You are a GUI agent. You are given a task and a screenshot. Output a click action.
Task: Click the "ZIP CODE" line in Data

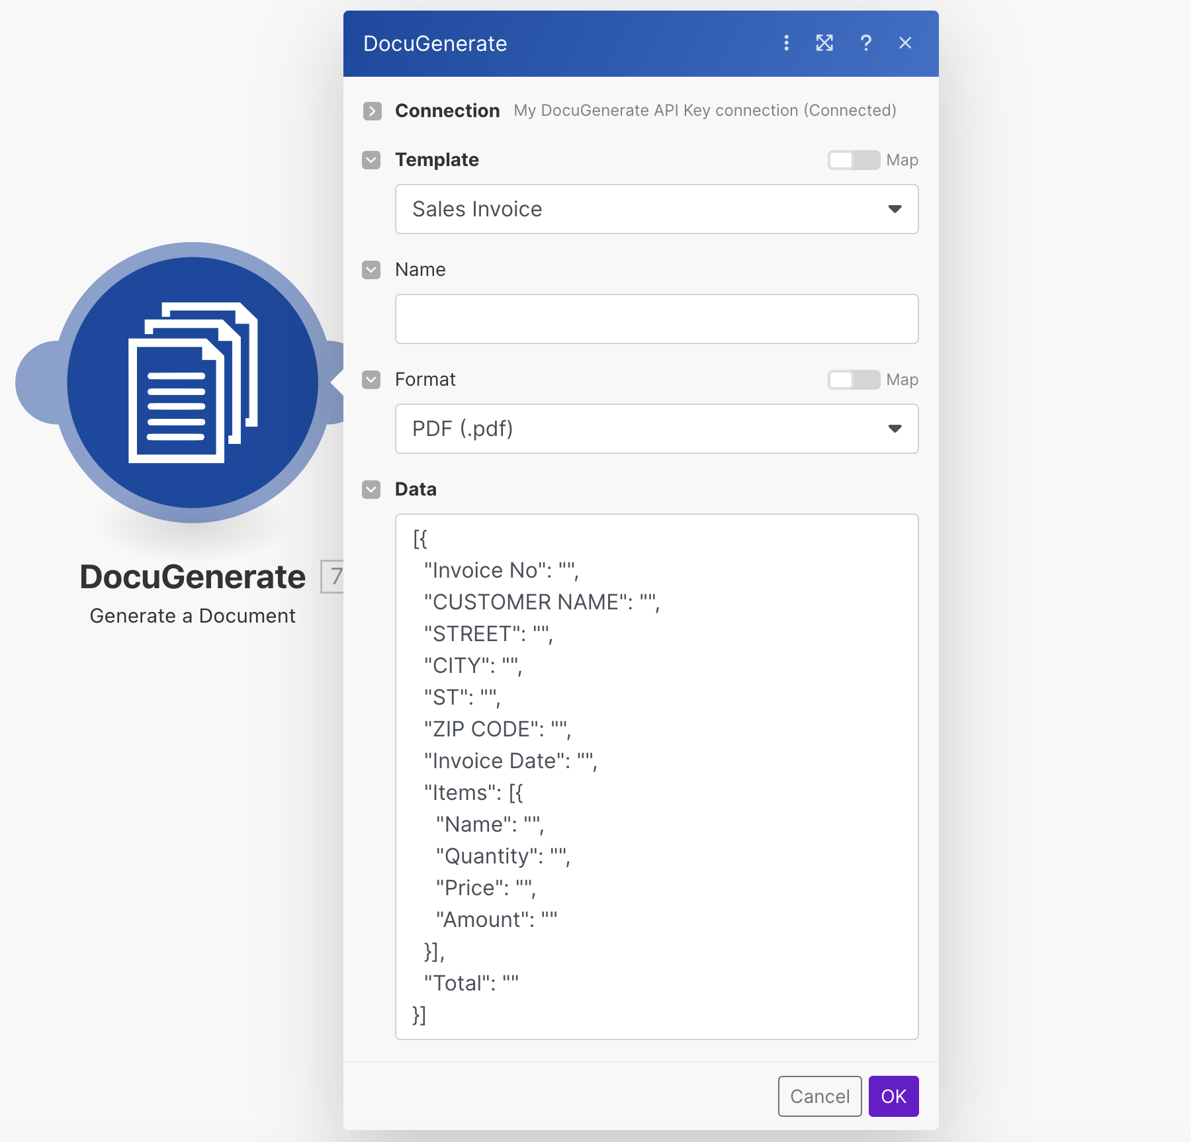[x=497, y=729]
